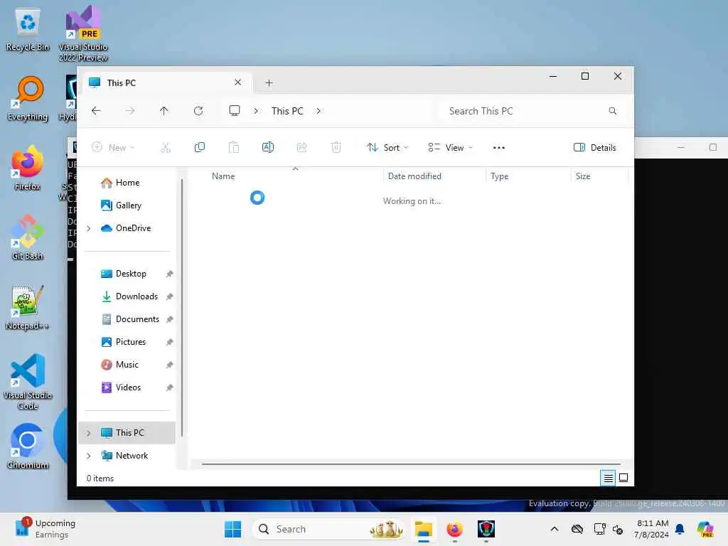This screenshot has height=546, width=728.
Task: Click the Copy toolbar icon
Action: pos(200,148)
